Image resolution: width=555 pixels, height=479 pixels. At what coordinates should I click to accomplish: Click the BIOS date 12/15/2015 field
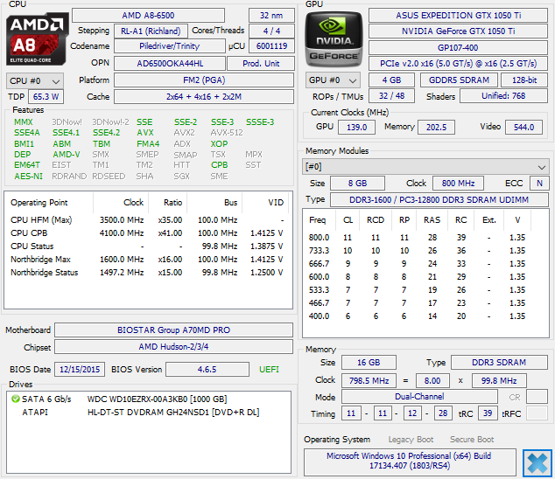click(80, 370)
